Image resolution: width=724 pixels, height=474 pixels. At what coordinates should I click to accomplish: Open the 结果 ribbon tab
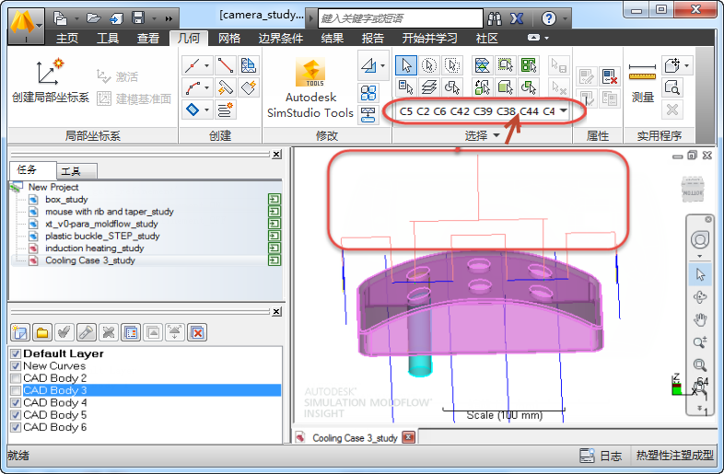(x=332, y=39)
